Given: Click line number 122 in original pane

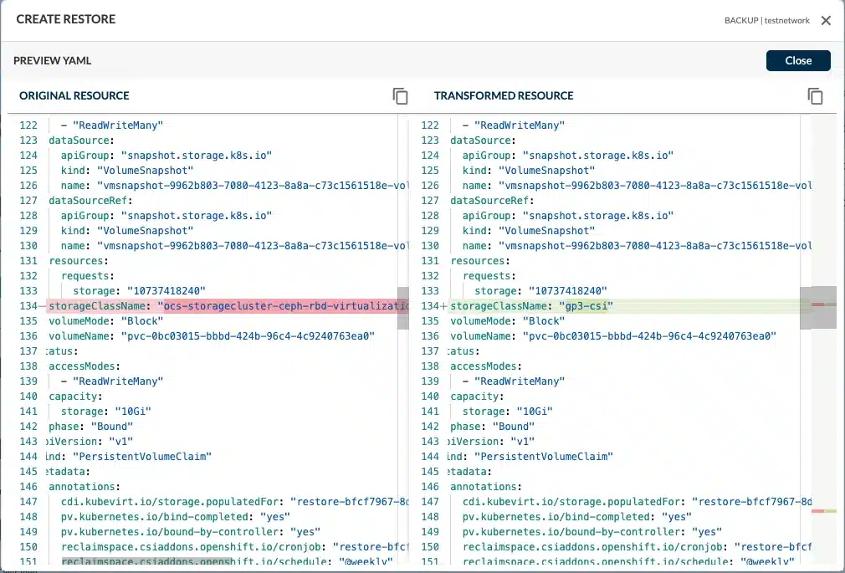Looking at the screenshot, I should 28,125.
